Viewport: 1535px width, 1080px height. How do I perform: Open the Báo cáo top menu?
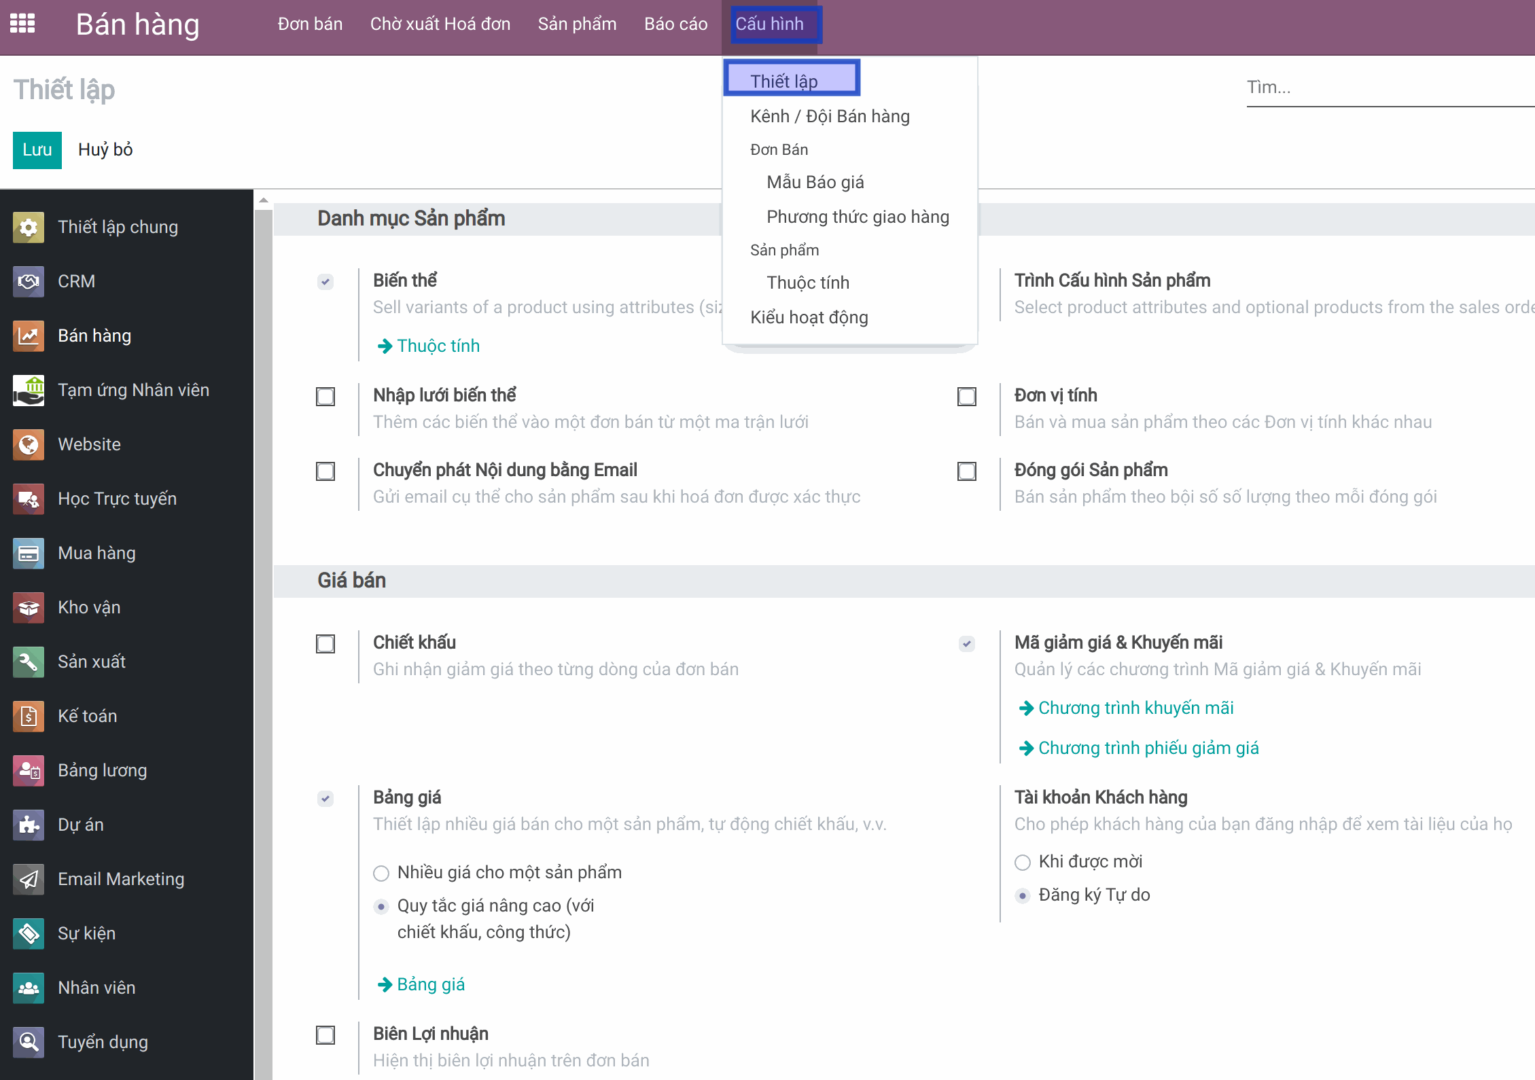tap(675, 24)
